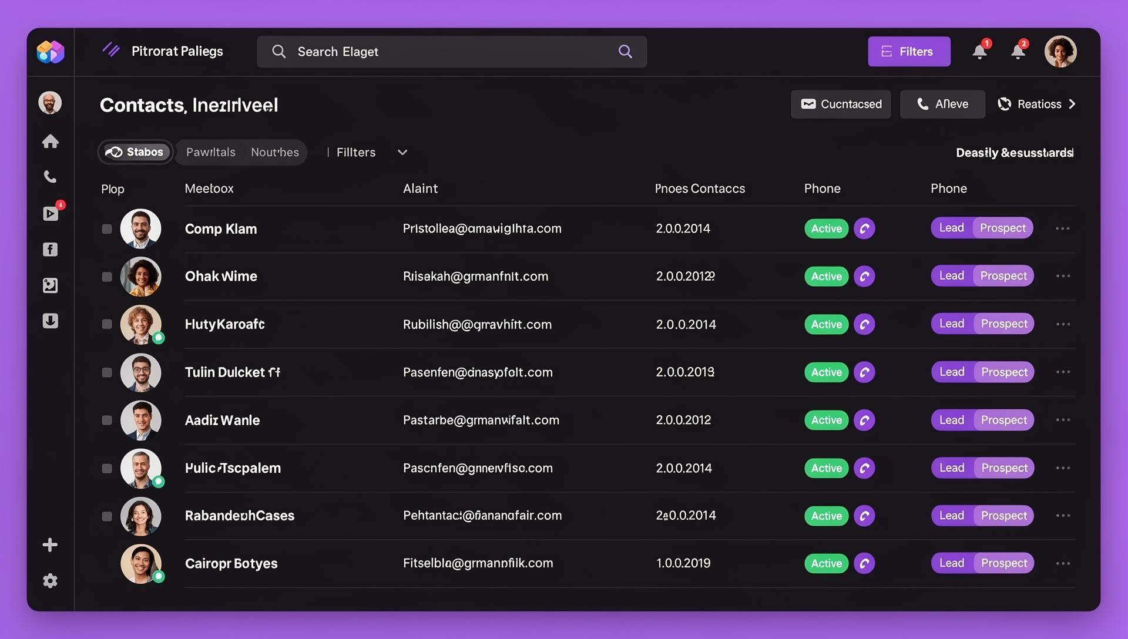This screenshot has width=1128, height=639.
Task: Click Lead tag for Pulic Tscpalem
Action: pyautogui.click(x=952, y=468)
